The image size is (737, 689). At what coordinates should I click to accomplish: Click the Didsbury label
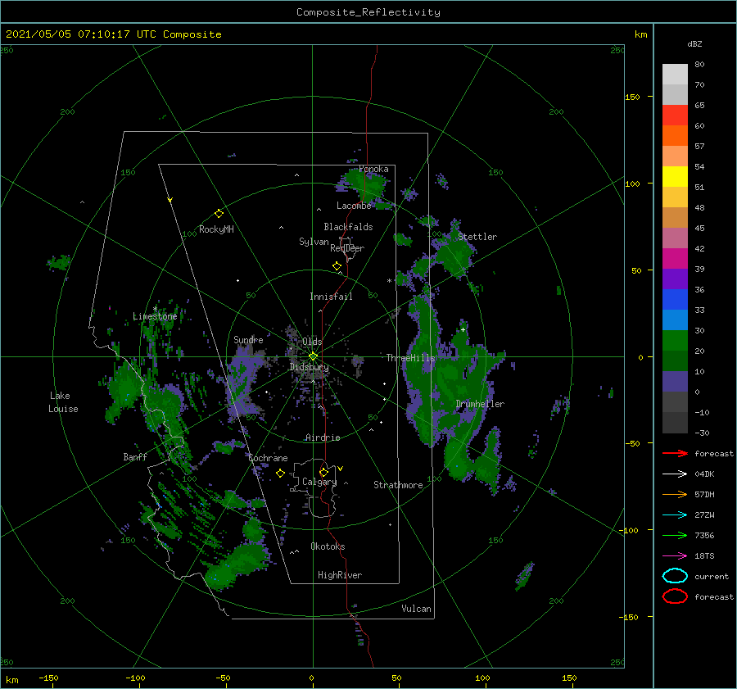coord(309,367)
